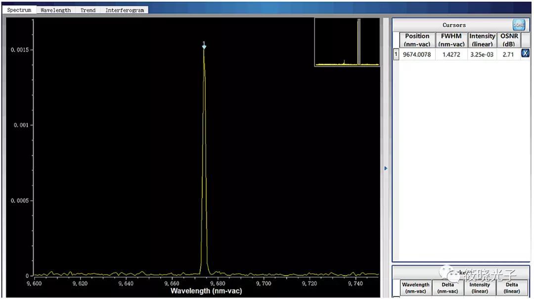This screenshot has height=299, width=534.
Task: Click the 1.4272 FWHM value cell
Action: pyautogui.click(x=451, y=54)
